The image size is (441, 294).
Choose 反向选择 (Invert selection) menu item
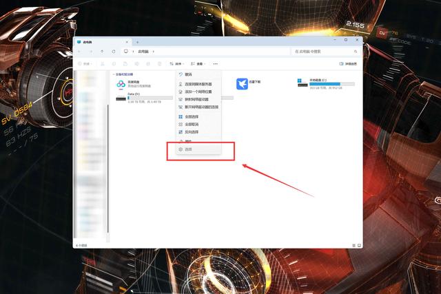[198, 132]
